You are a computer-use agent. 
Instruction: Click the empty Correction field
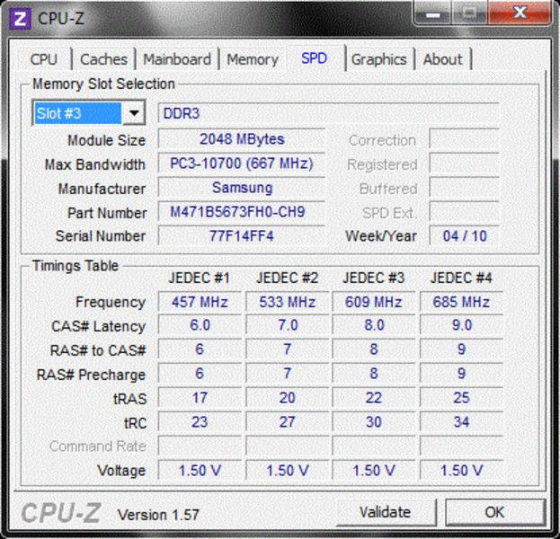pos(465,139)
